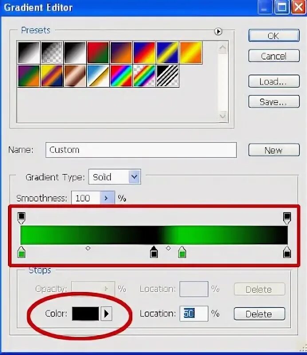The width and height of the screenshot is (307, 355).
Task: Select the diagonal transparent stripes preset
Action: (x=168, y=76)
